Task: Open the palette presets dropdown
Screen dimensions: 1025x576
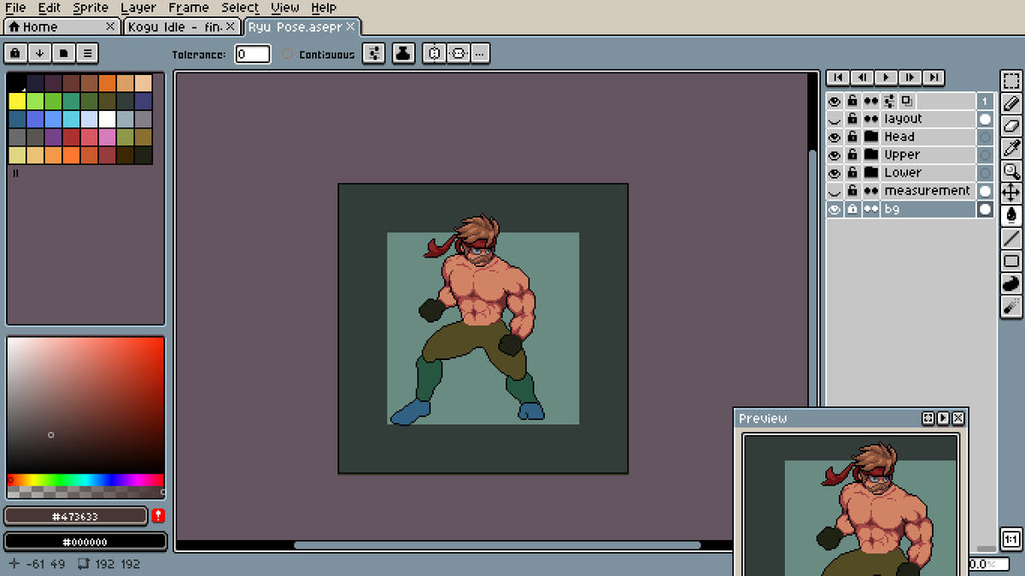Action: coord(63,54)
